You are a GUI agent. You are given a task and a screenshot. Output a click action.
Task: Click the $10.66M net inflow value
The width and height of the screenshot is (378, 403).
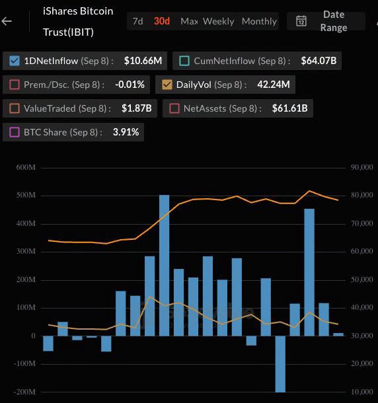point(143,61)
